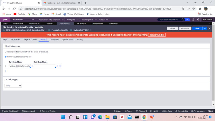The height and width of the screenshot is (121, 215).
Task: Expand the arrow next to Save button
Action: click(x=205, y=29)
